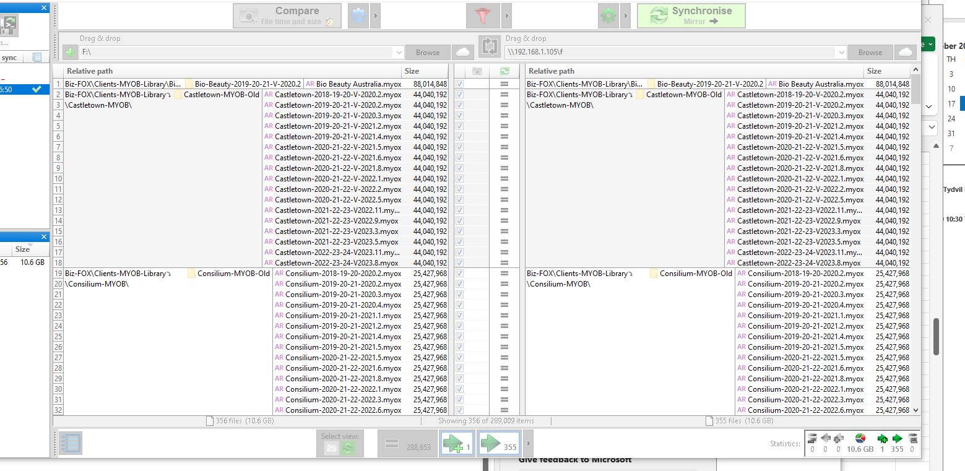Toggle checkbox for Castletown-2021-22-23-V2023.3.myox row
The image size is (965, 471).
(x=460, y=231)
